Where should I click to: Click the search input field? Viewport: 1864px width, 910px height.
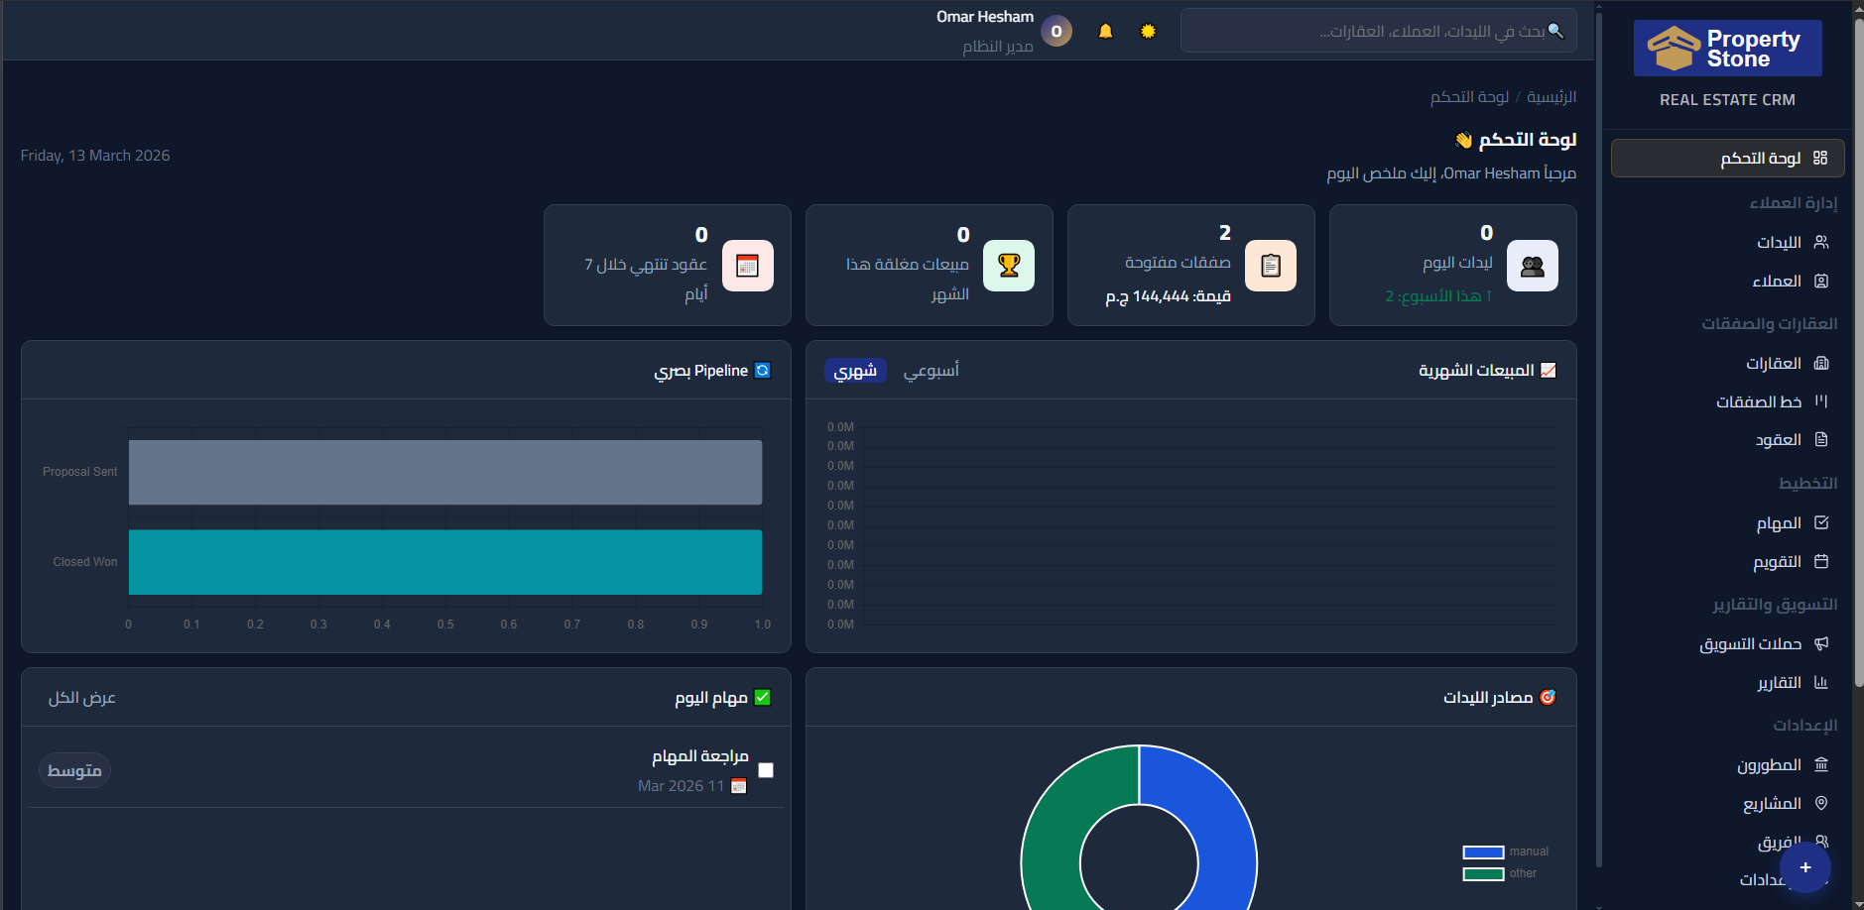[1379, 31]
